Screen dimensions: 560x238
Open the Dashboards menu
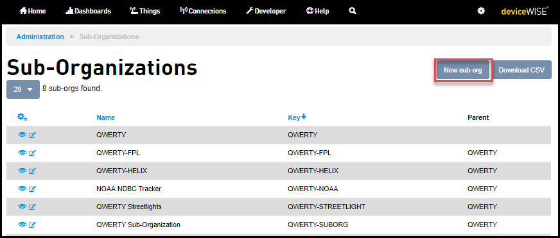click(88, 11)
